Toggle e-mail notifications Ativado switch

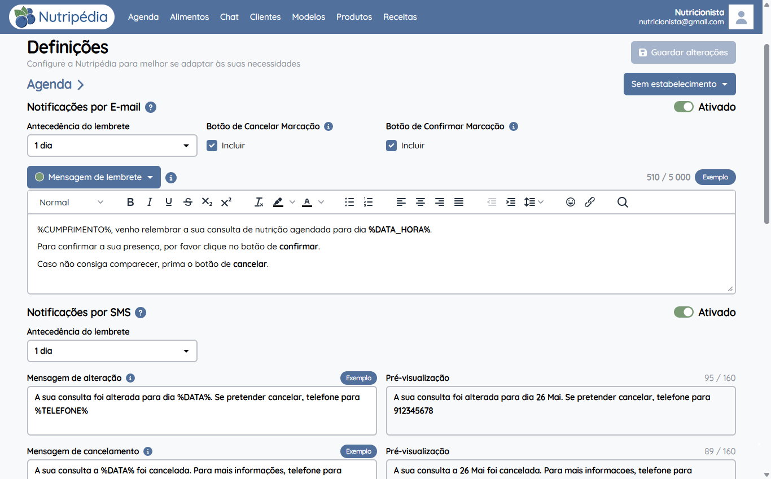[684, 107]
